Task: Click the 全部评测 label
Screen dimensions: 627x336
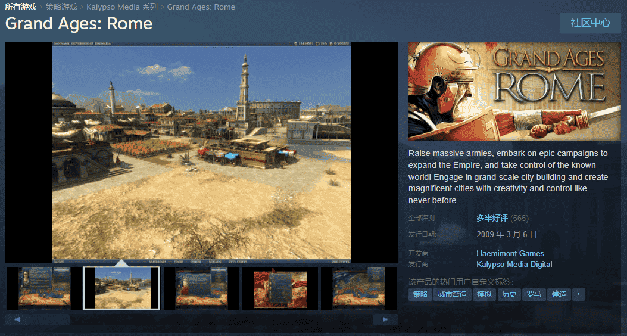Action: pos(422,219)
